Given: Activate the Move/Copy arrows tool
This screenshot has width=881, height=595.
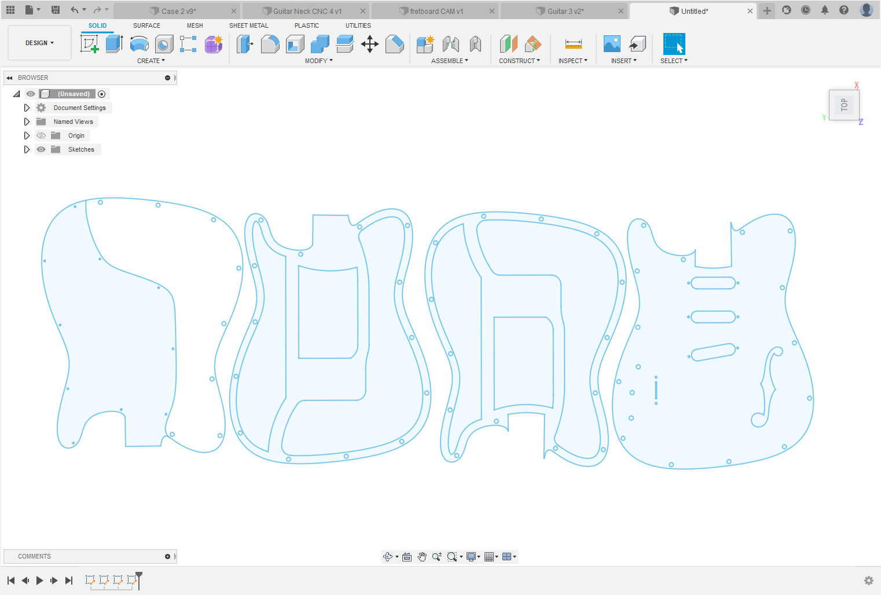Looking at the screenshot, I should pos(370,44).
